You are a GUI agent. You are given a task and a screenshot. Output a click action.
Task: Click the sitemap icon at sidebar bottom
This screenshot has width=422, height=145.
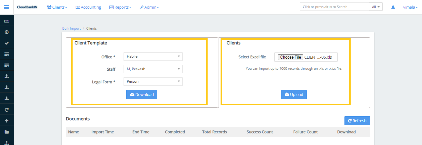6,143
